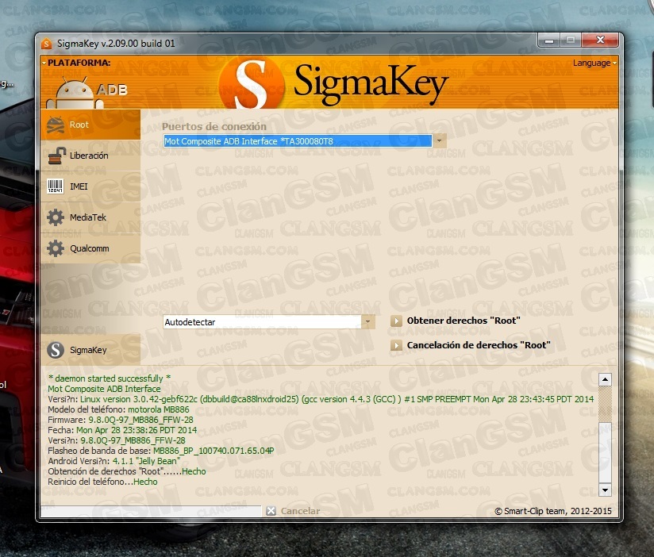Click the arrow icon beside Obtener derechos
The image size is (654, 557).
pos(396,321)
